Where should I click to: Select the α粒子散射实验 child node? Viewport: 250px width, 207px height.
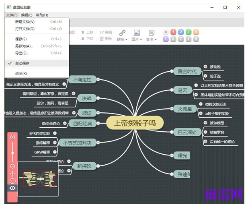tap(217, 114)
